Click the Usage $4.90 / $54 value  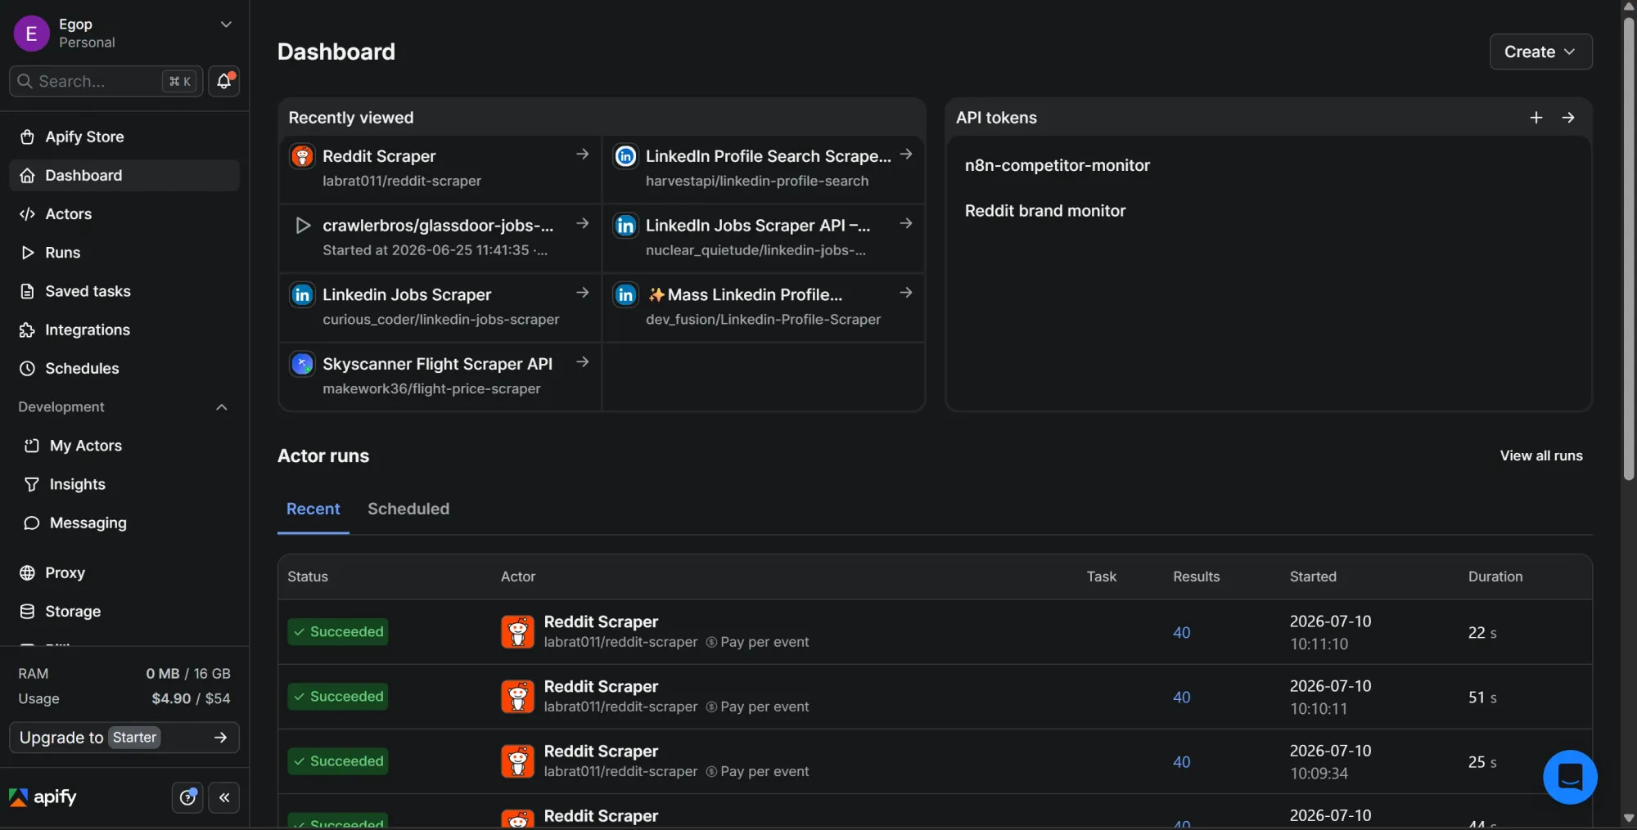click(191, 698)
